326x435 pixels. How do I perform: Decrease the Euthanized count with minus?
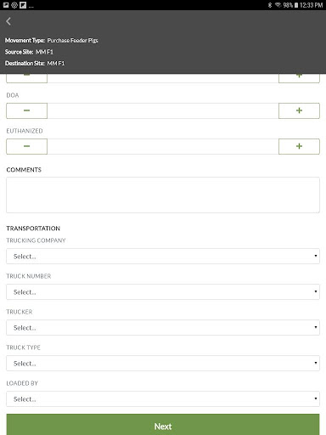coord(26,146)
